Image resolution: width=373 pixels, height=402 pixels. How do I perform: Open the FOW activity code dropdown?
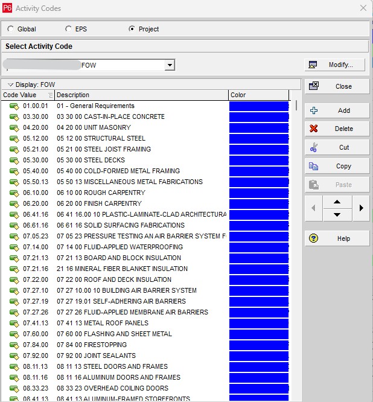point(170,65)
